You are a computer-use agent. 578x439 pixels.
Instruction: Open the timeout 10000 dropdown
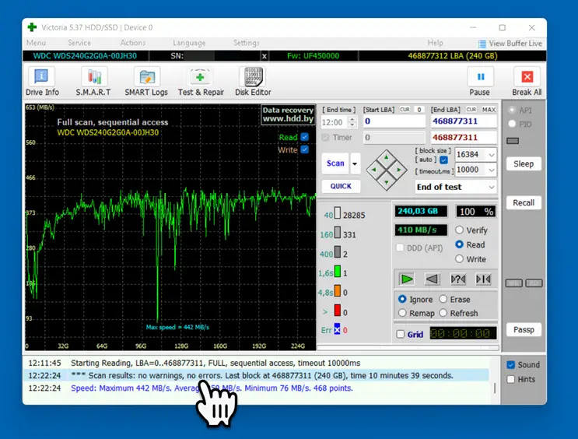pos(492,170)
